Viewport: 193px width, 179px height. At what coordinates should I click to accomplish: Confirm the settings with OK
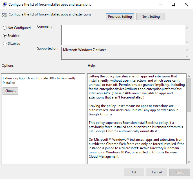click(x=134, y=172)
